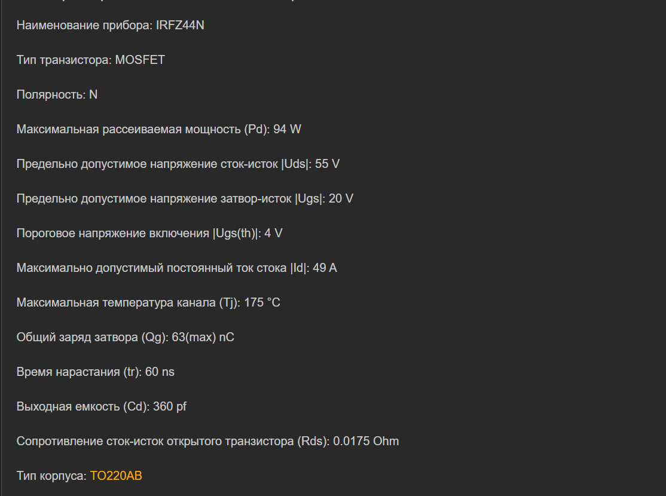Click the 'Полярность: N' line
Viewport: 666px width, 496px height.
click(x=57, y=94)
